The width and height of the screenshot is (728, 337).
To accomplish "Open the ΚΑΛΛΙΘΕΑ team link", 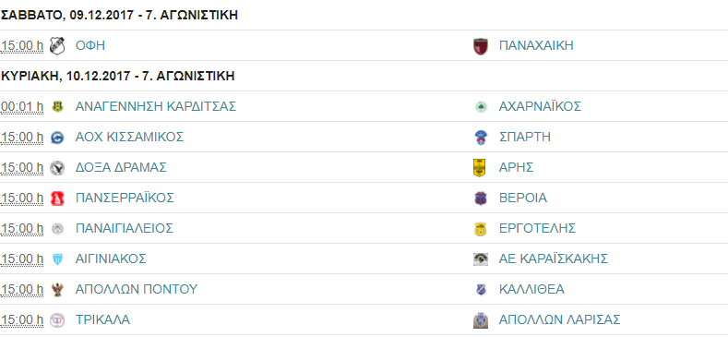I will click(x=531, y=289).
